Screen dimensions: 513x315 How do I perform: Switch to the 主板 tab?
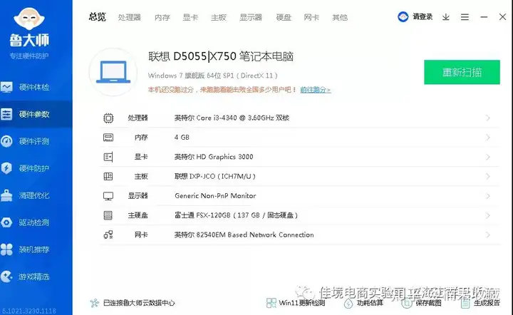tap(219, 17)
